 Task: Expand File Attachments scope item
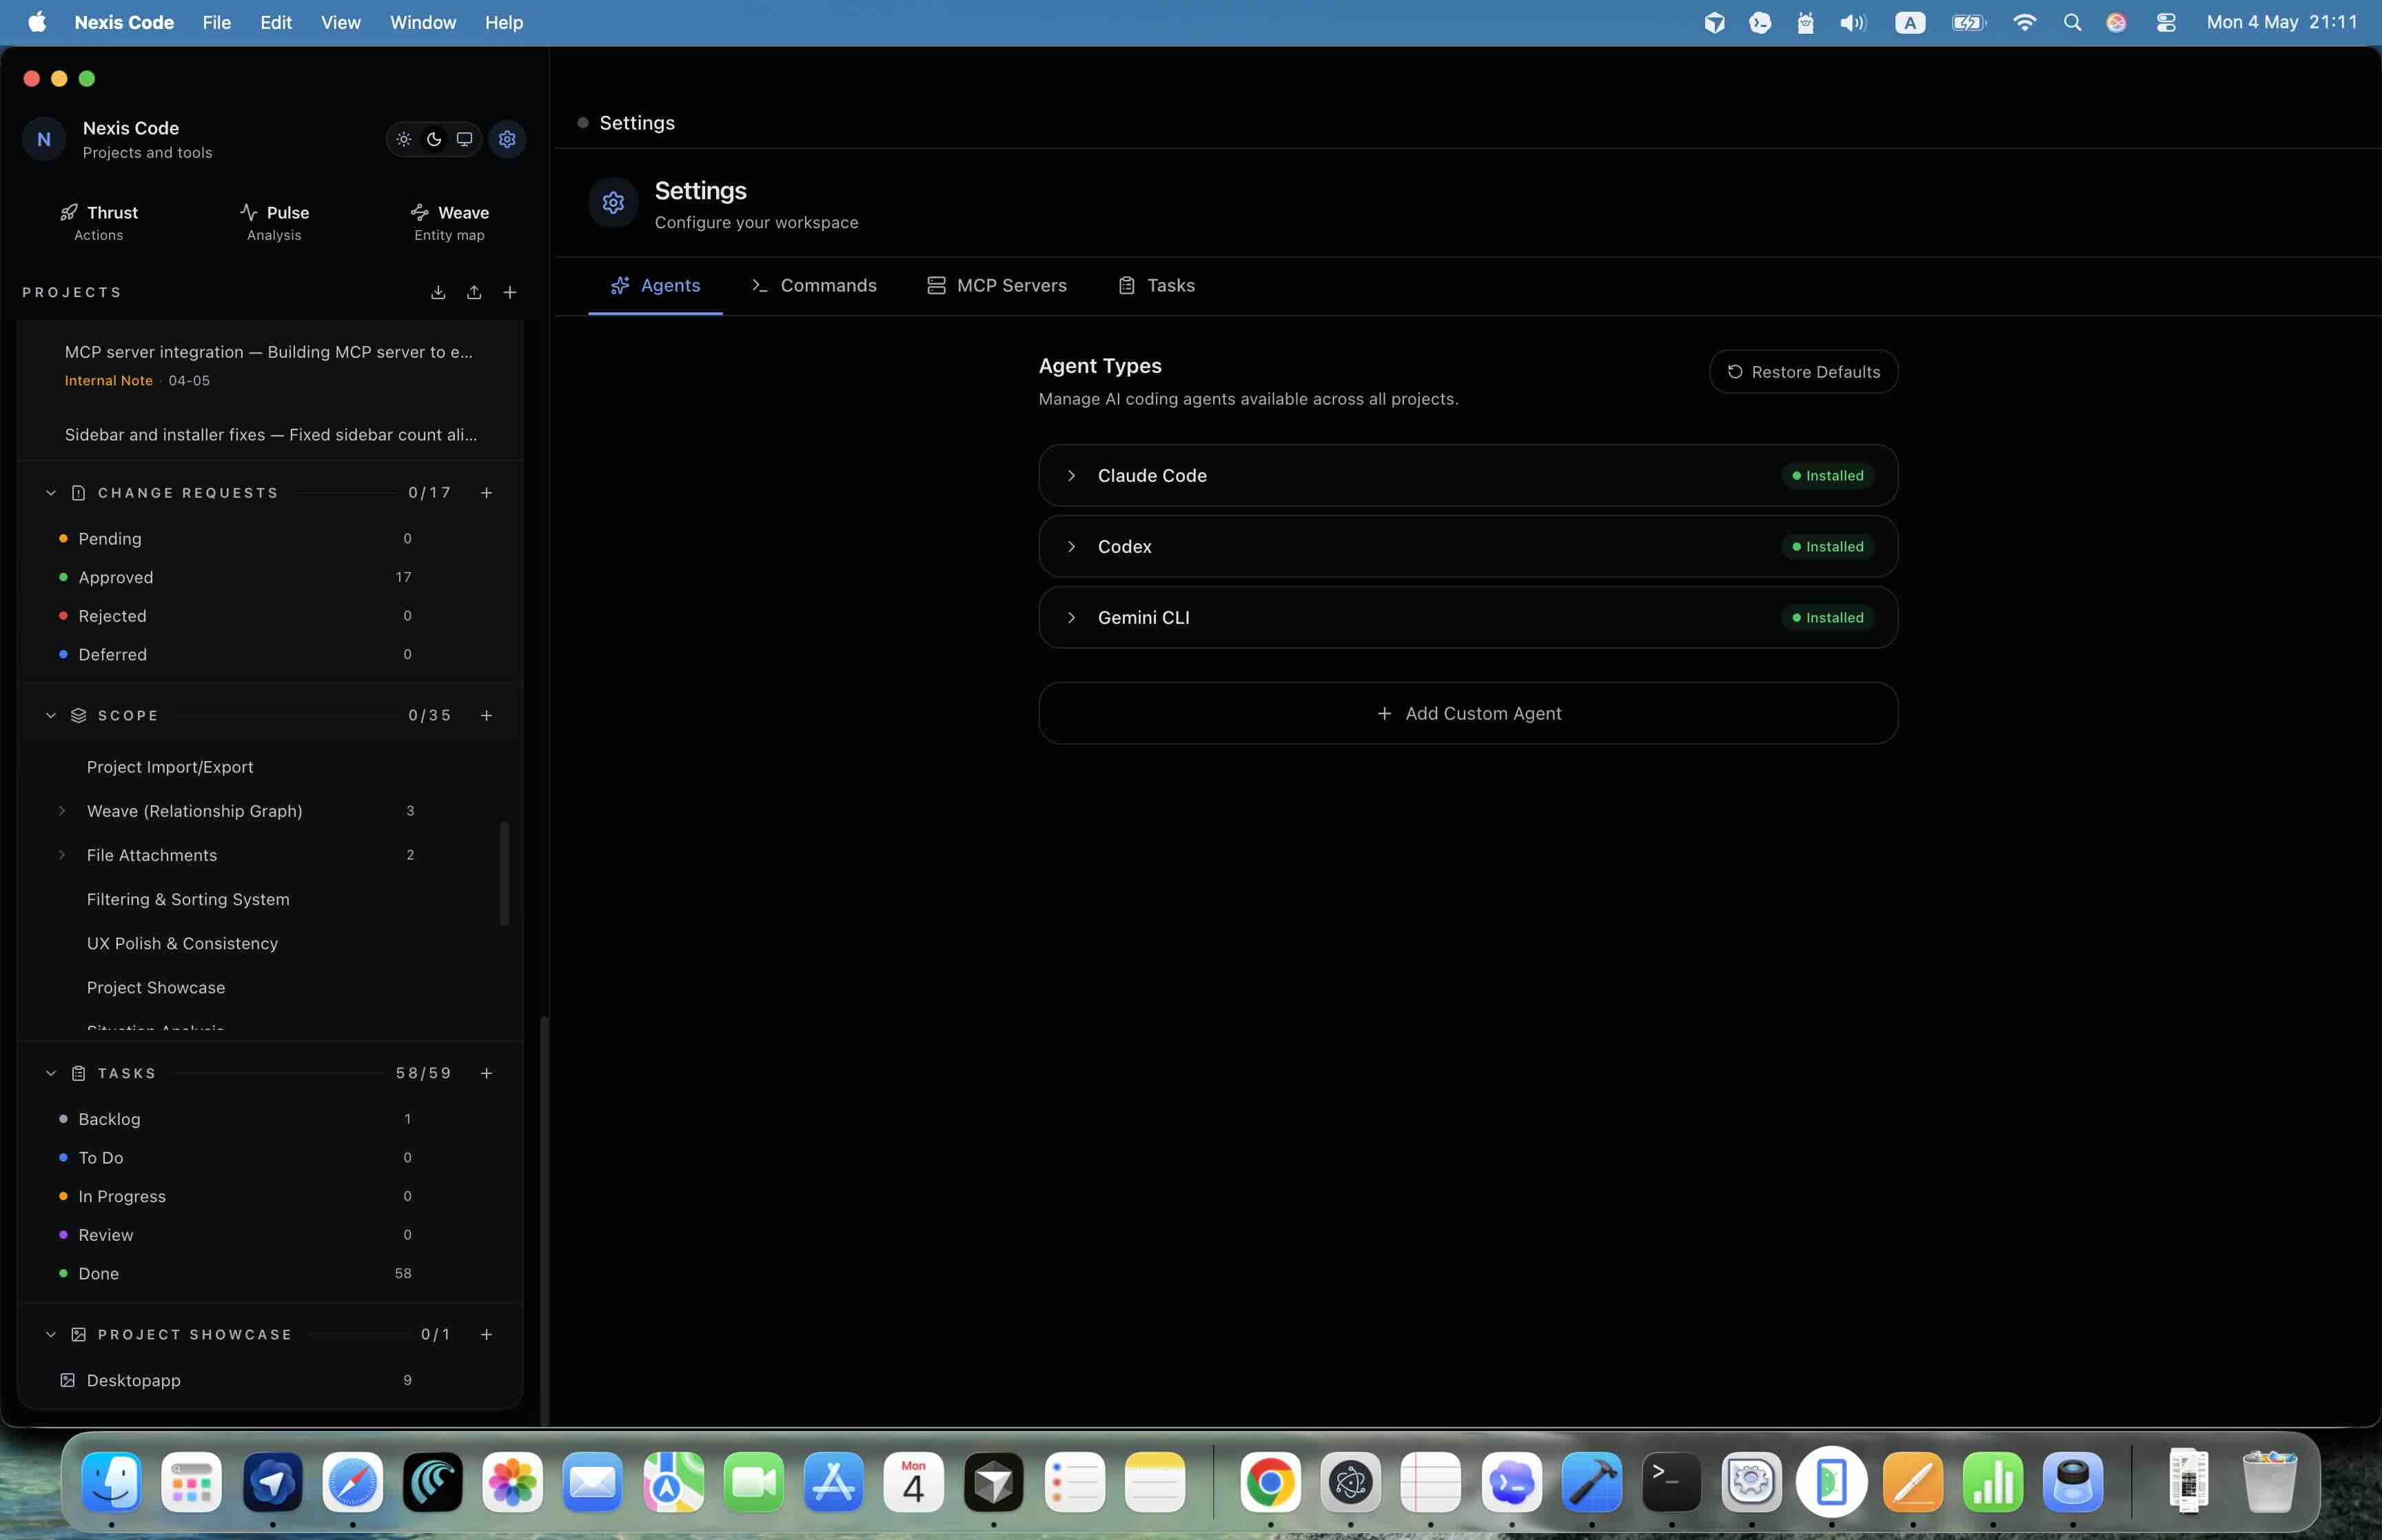pos(62,855)
